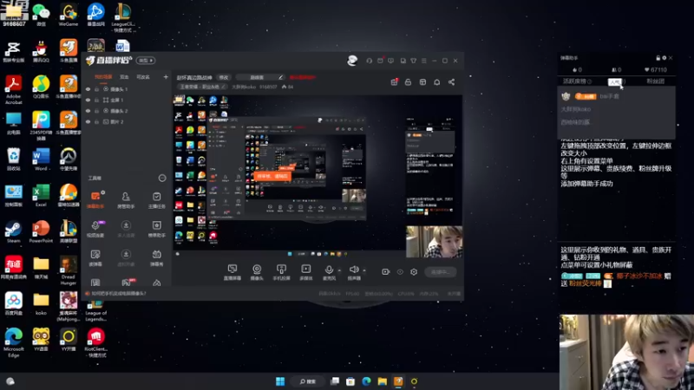The width and height of the screenshot is (694, 390).
Task: Open notifications with the bell icon
Action: coord(437,82)
